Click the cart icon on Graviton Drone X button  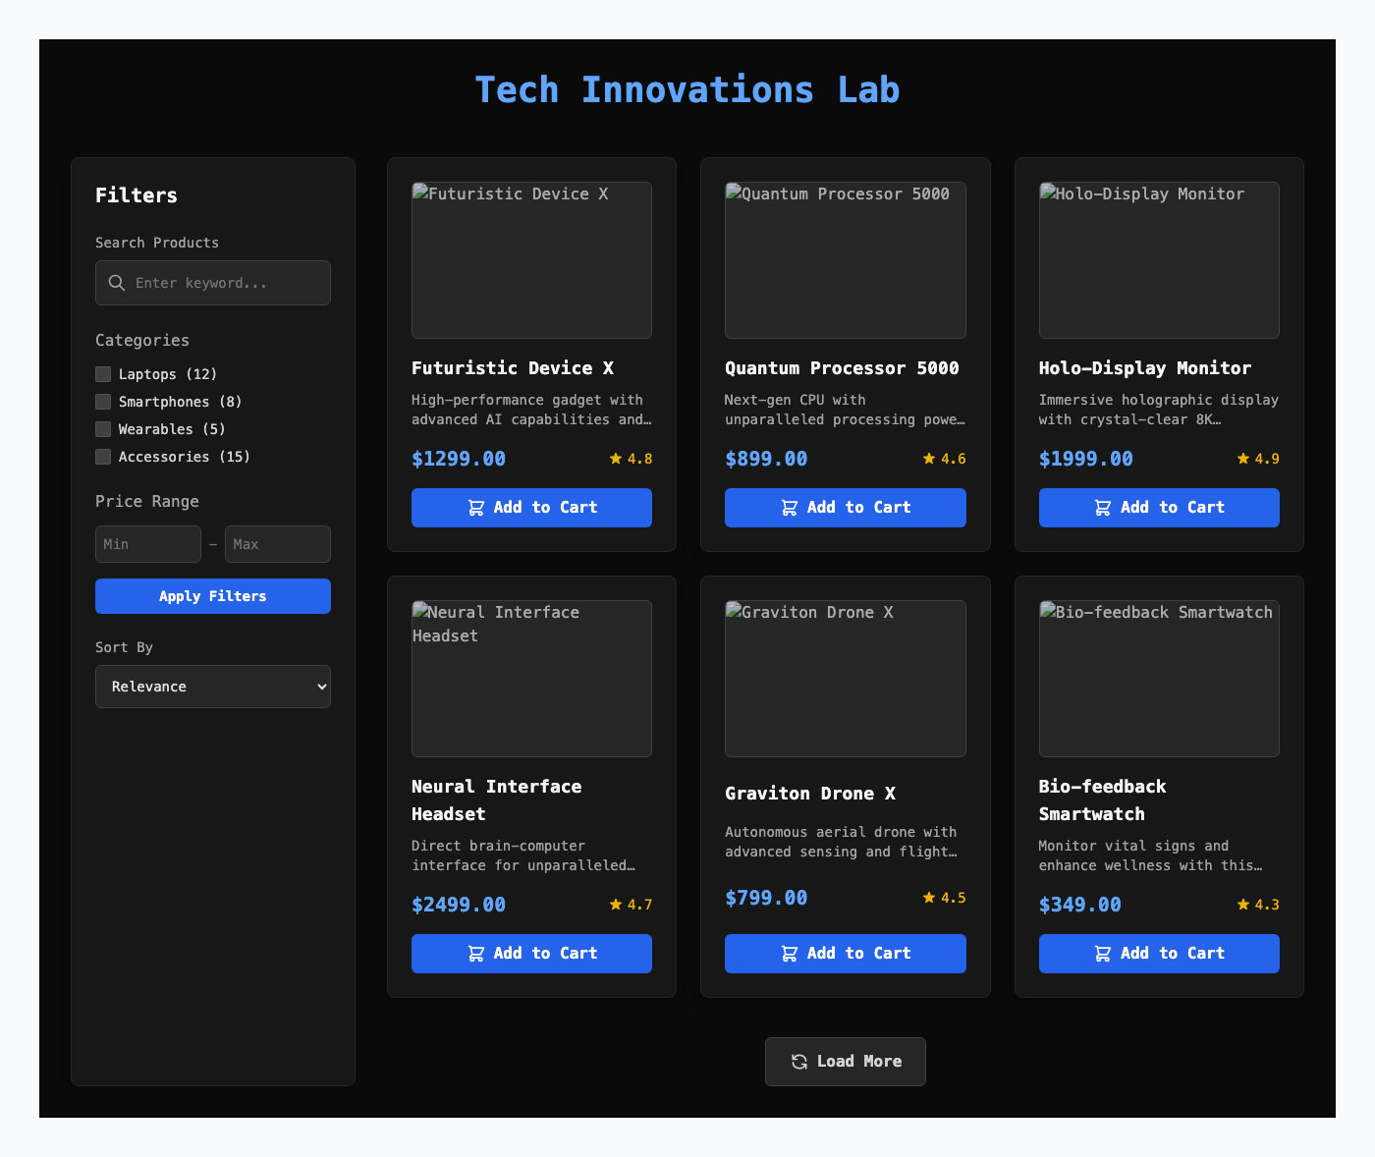pyautogui.click(x=789, y=954)
